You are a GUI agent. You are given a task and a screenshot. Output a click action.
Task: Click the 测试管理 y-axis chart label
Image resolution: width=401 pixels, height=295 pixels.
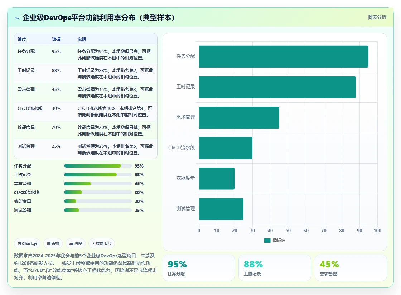click(x=185, y=208)
